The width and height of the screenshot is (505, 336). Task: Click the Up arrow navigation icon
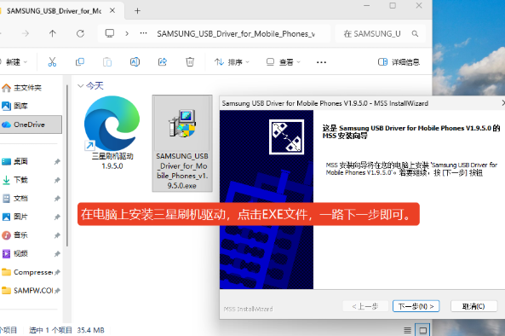(53, 33)
